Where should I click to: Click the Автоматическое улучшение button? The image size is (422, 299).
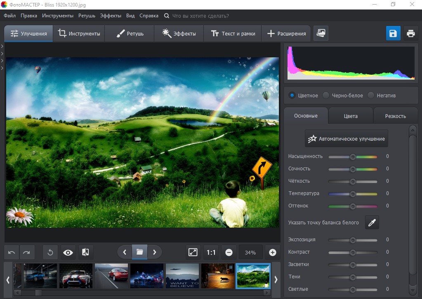[347, 139]
